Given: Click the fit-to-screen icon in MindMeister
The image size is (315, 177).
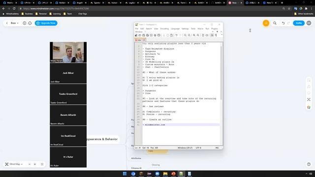Looking at the screenshot, I should click(42, 164).
